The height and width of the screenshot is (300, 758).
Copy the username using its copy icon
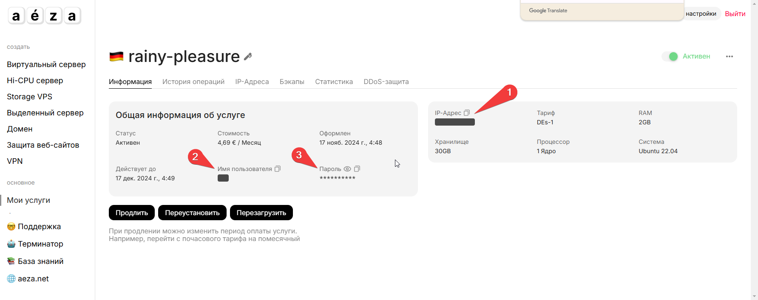(278, 169)
